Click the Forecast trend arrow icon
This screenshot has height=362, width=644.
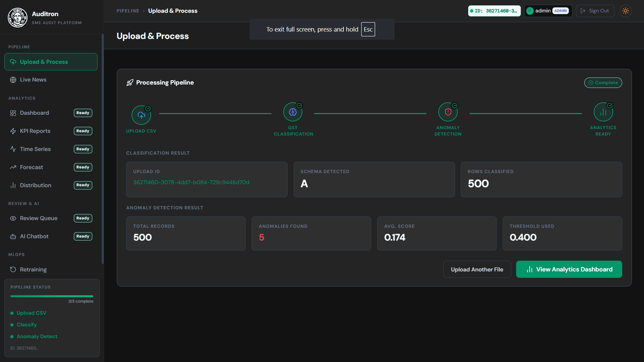point(13,167)
